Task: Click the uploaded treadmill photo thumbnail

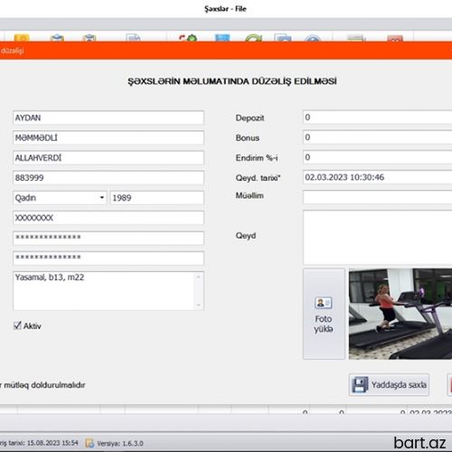Action: pyautogui.click(x=400, y=314)
